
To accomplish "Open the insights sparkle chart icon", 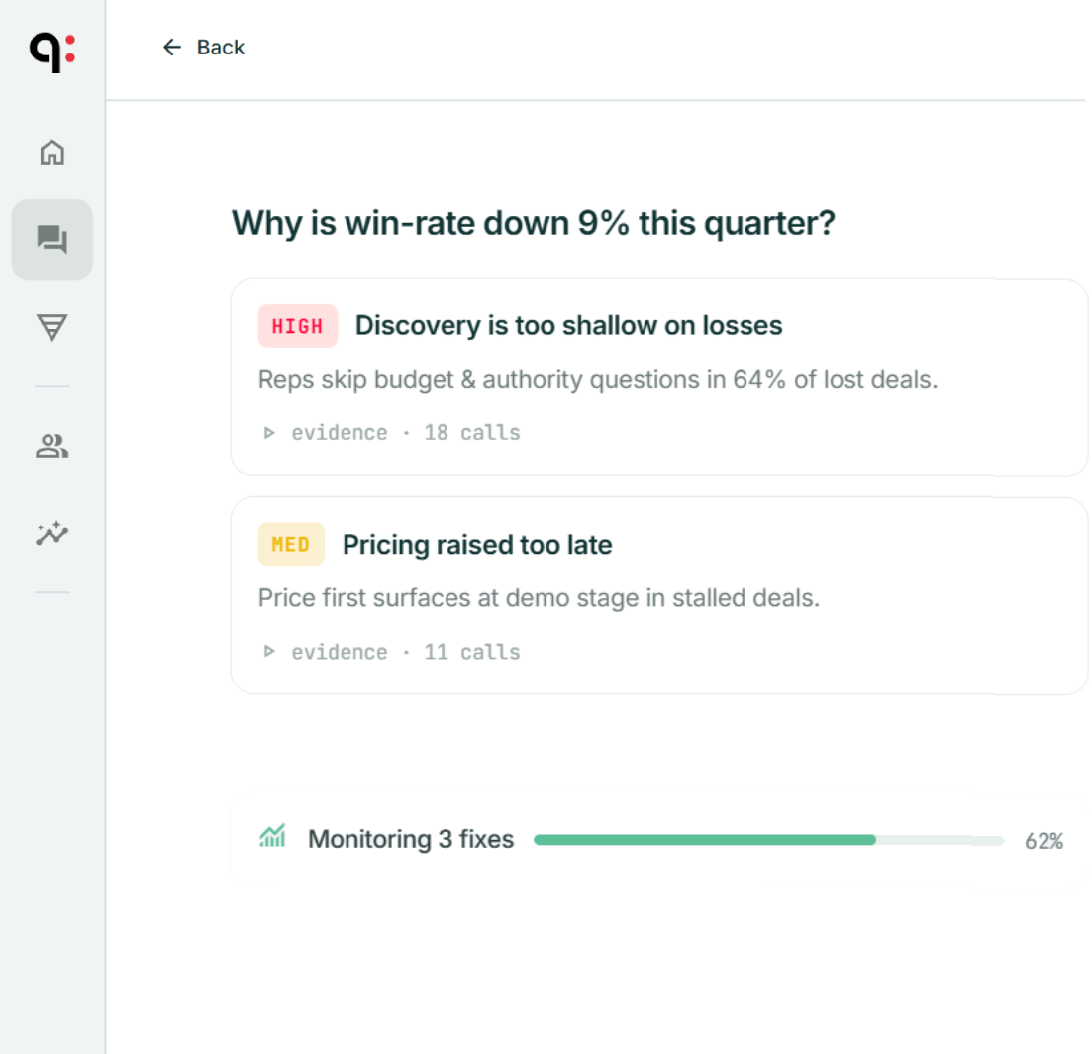I will (x=52, y=534).
